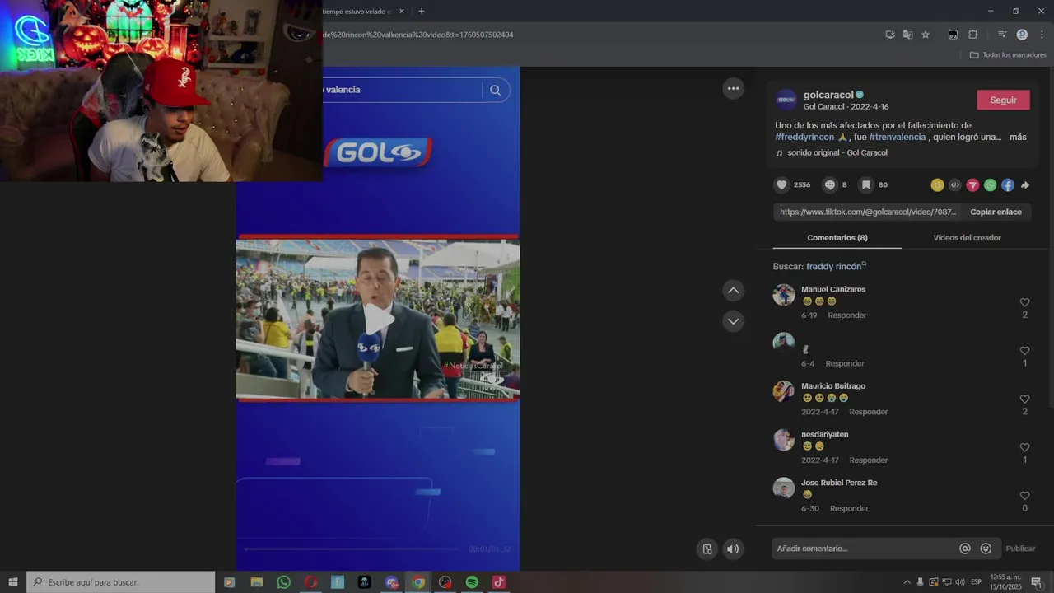Reply to Jose Rubiel Perez Re's comment
Viewport: 1054px width, 593px height.
click(x=849, y=509)
